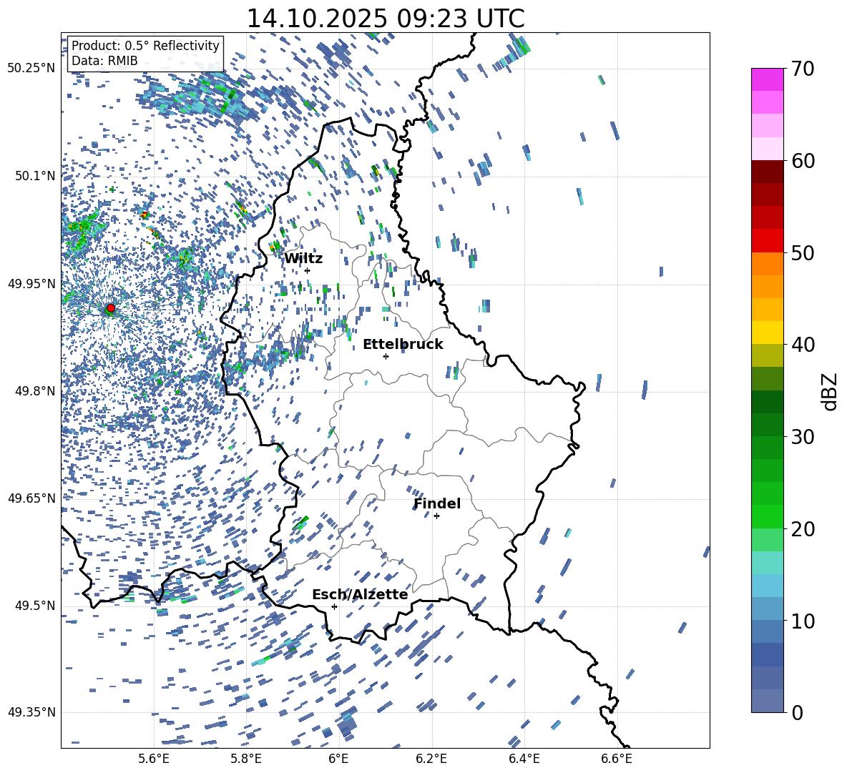Click the 0 tick on colorbar
This screenshot has width=847, height=773.
coord(797,712)
